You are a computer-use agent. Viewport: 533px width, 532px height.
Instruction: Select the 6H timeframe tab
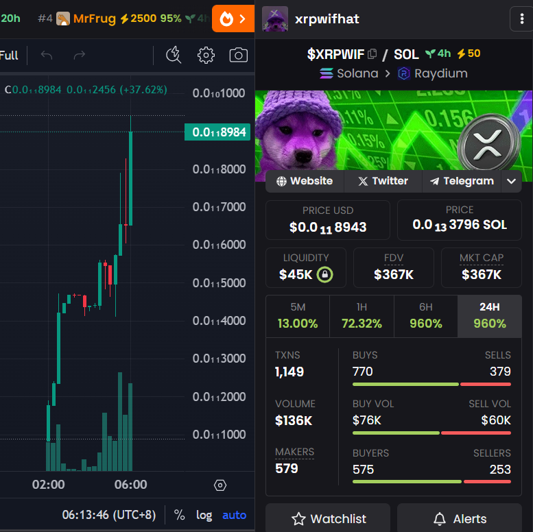[x=426, y=316]
